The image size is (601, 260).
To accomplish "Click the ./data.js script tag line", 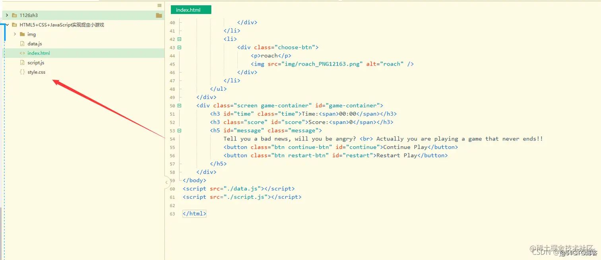I will point(238,188).
